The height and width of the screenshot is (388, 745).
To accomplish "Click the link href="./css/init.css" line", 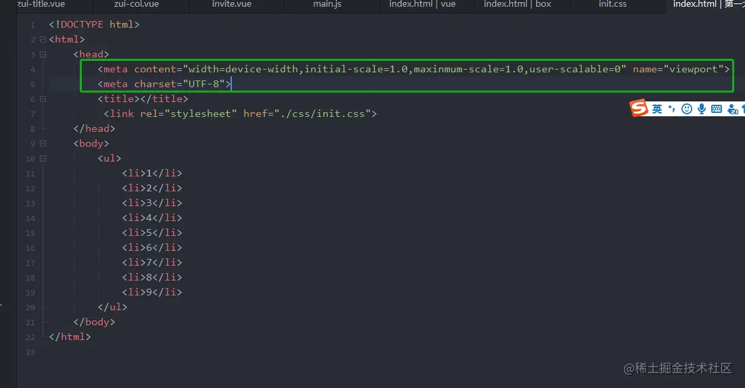I will click(x=240, y=114).
